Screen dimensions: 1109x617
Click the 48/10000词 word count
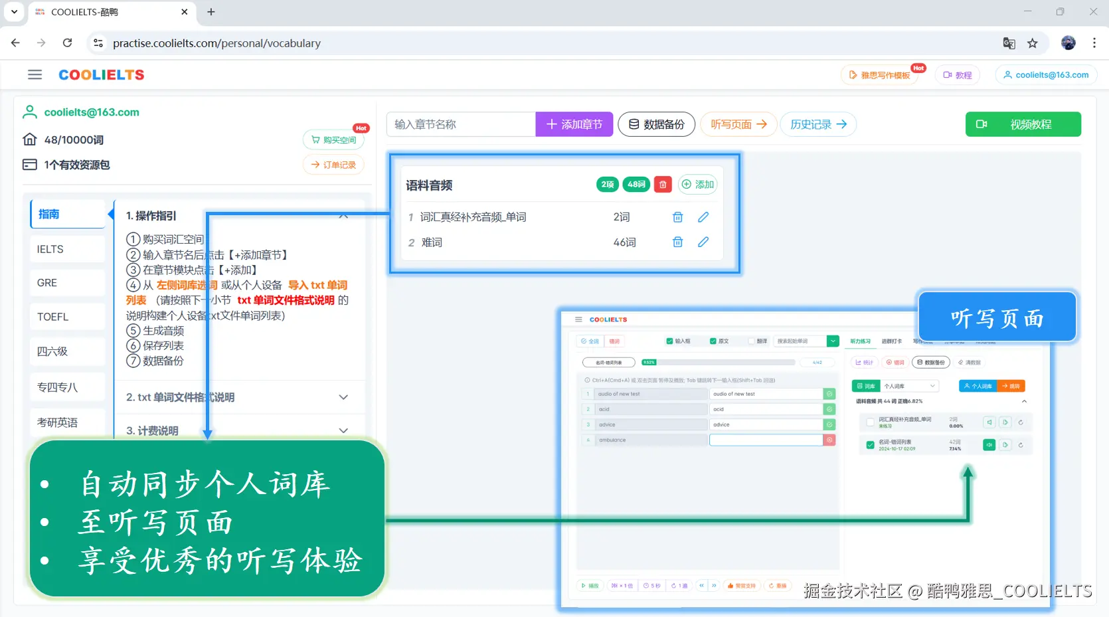74,140
